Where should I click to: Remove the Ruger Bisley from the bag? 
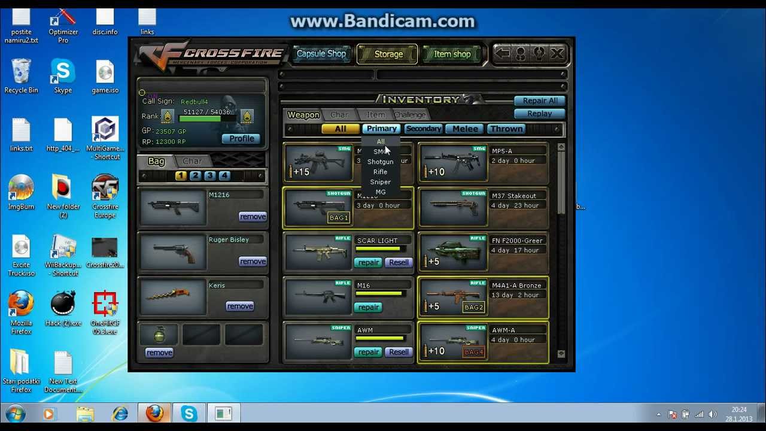[x=253, y=262]
